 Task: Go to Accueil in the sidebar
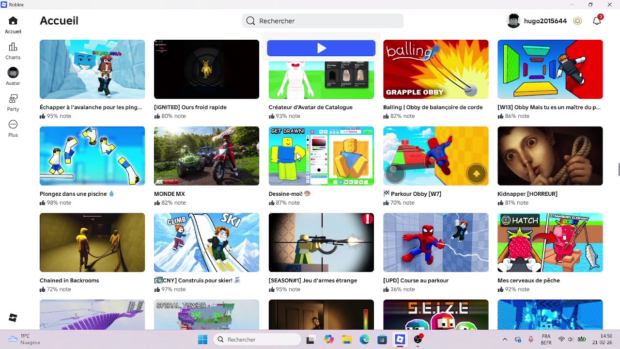13,25
